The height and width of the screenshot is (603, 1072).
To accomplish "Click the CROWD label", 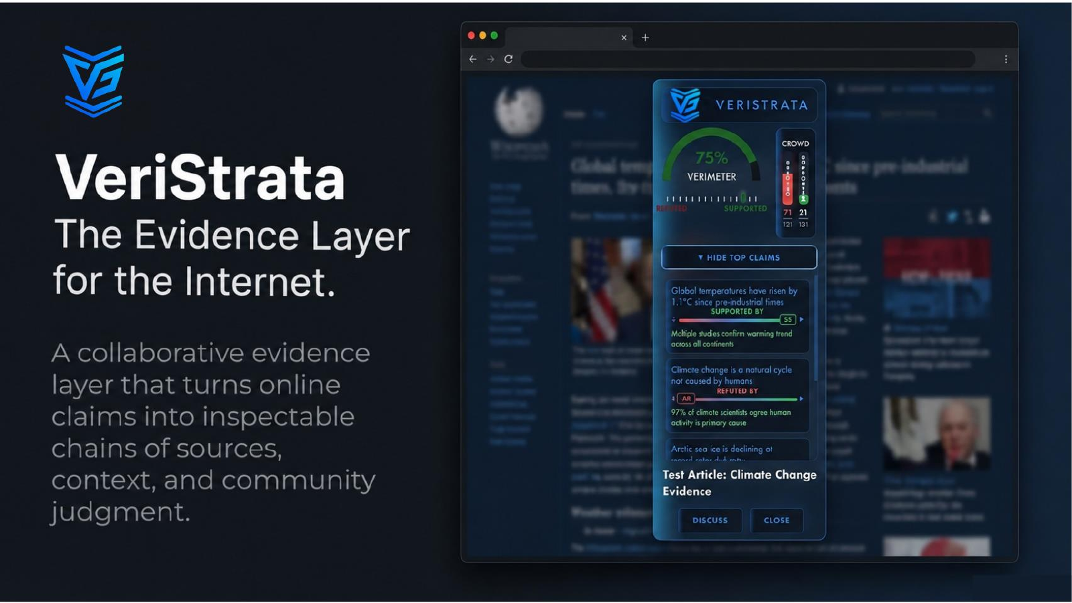I will (x=795, y=143).
